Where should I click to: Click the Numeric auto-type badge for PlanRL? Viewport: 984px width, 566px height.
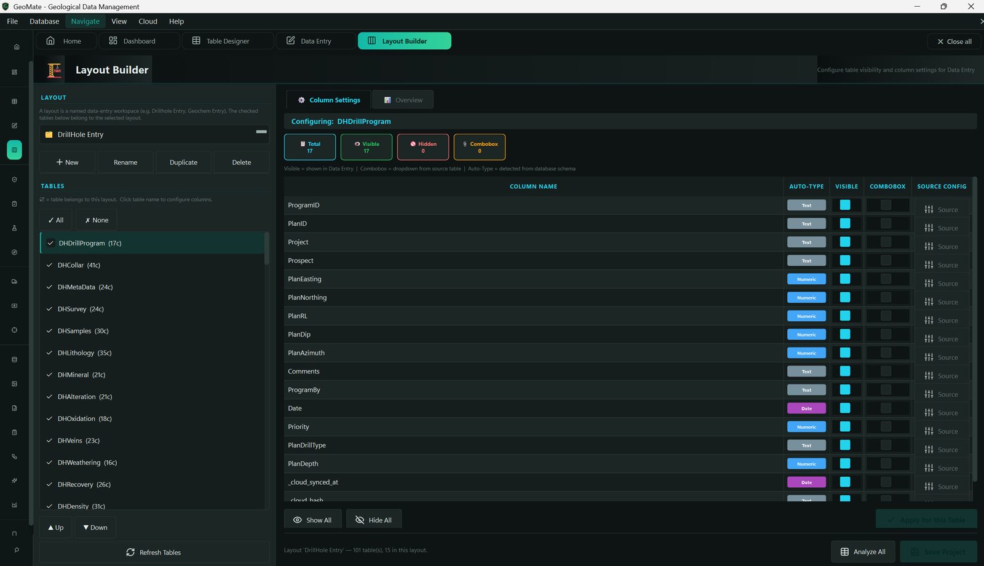(x=806, y=316)
